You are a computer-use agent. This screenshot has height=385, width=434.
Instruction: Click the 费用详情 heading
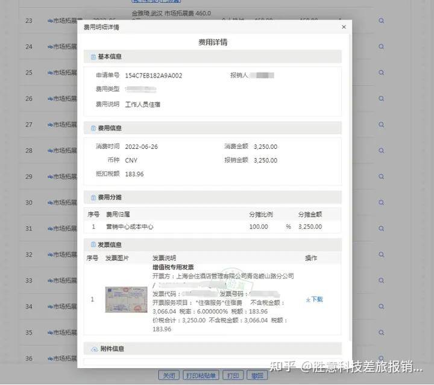coord(213,42)
